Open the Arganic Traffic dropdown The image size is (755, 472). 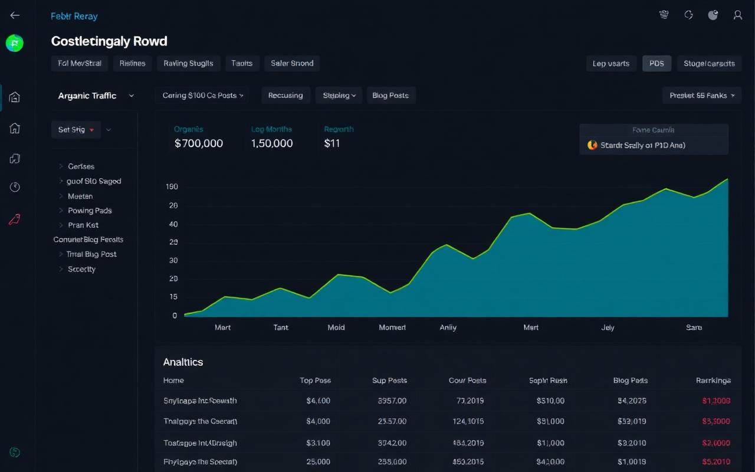(x=96, y=95)
